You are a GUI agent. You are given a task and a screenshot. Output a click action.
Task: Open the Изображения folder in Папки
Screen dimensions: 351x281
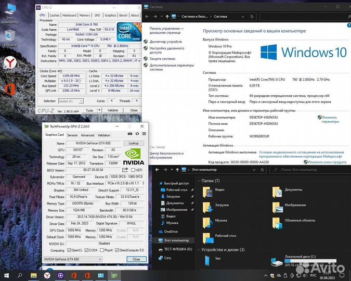pyautogui.click(x=277, y=207)
